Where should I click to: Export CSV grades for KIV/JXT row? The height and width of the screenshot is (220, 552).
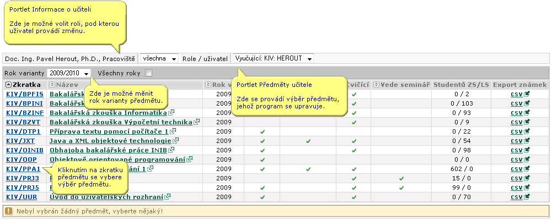tap(520, 141)
